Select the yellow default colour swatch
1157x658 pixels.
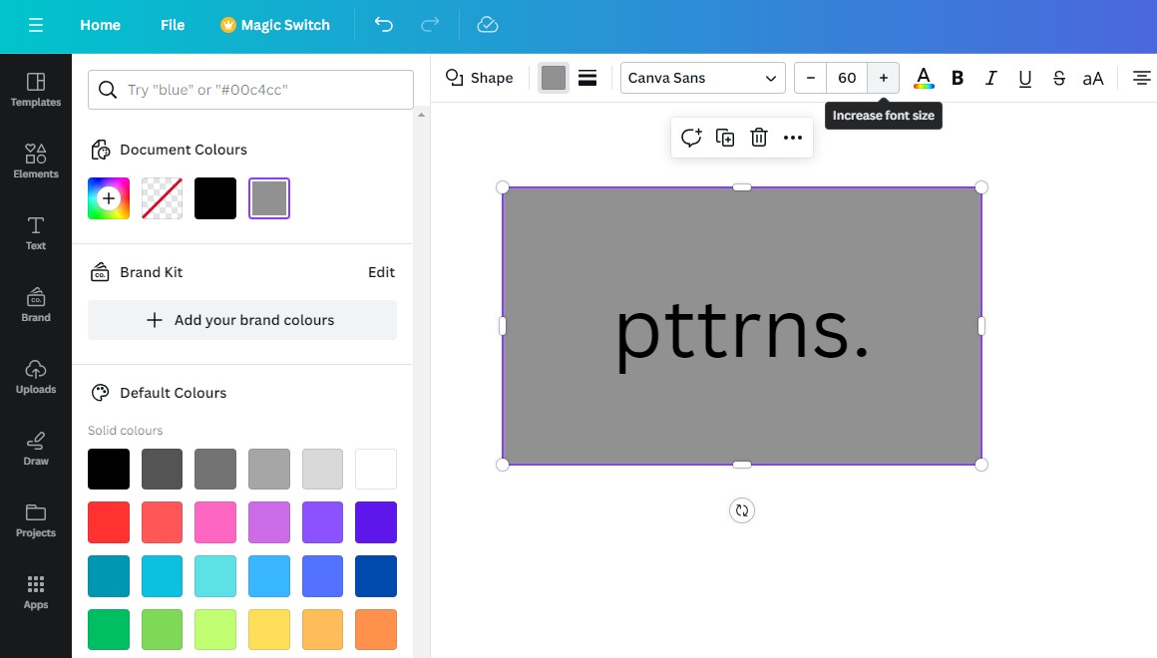tap(269, 630)
